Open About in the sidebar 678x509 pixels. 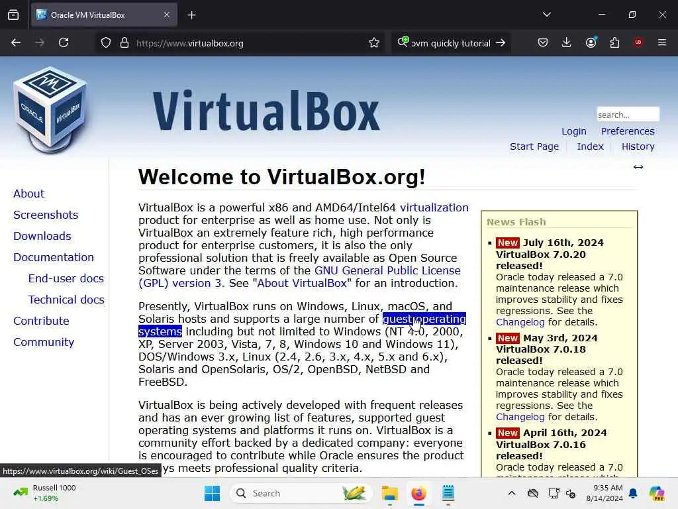pyautogui.click(x=28, y=194)
